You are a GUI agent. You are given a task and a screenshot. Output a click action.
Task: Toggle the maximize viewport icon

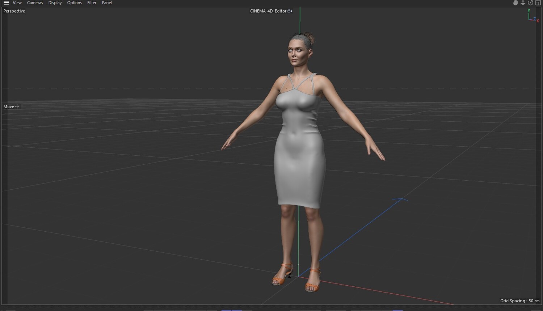click(538, 3)
